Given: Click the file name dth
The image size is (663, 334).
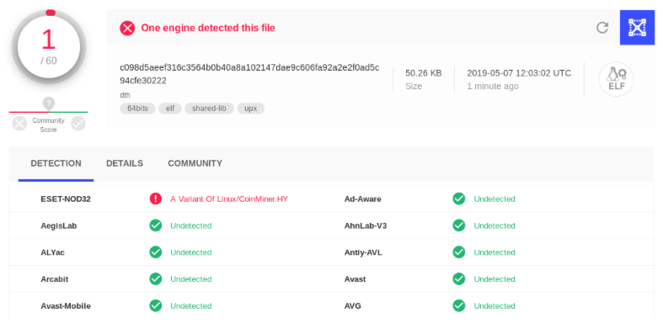Looking at the screenshot, I should [x=125, y=95].
